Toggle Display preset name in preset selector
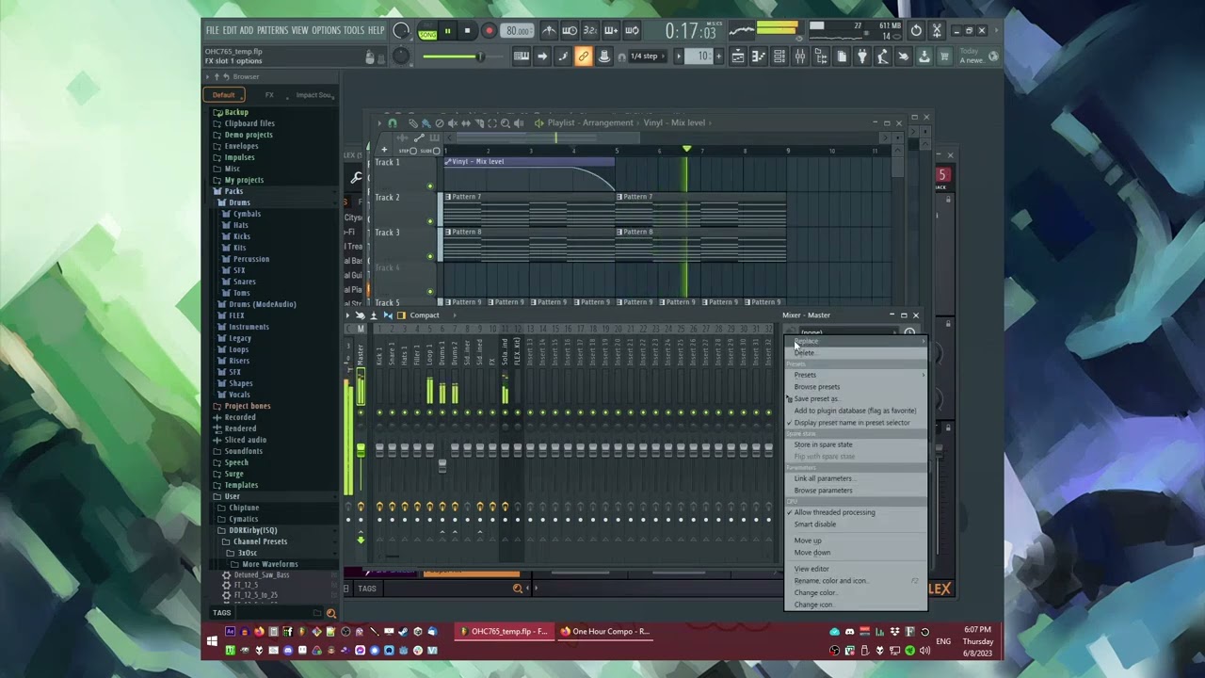Screen dimensions: 1205x678 [856, 423]
